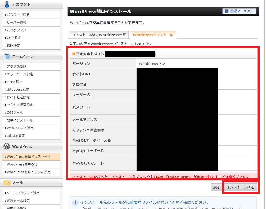Open WordPressセキュリティ設定 link
The image size is (266, 209).
point(29,172)
